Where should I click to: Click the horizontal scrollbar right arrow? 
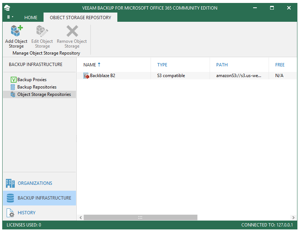(x=293, y=218)
